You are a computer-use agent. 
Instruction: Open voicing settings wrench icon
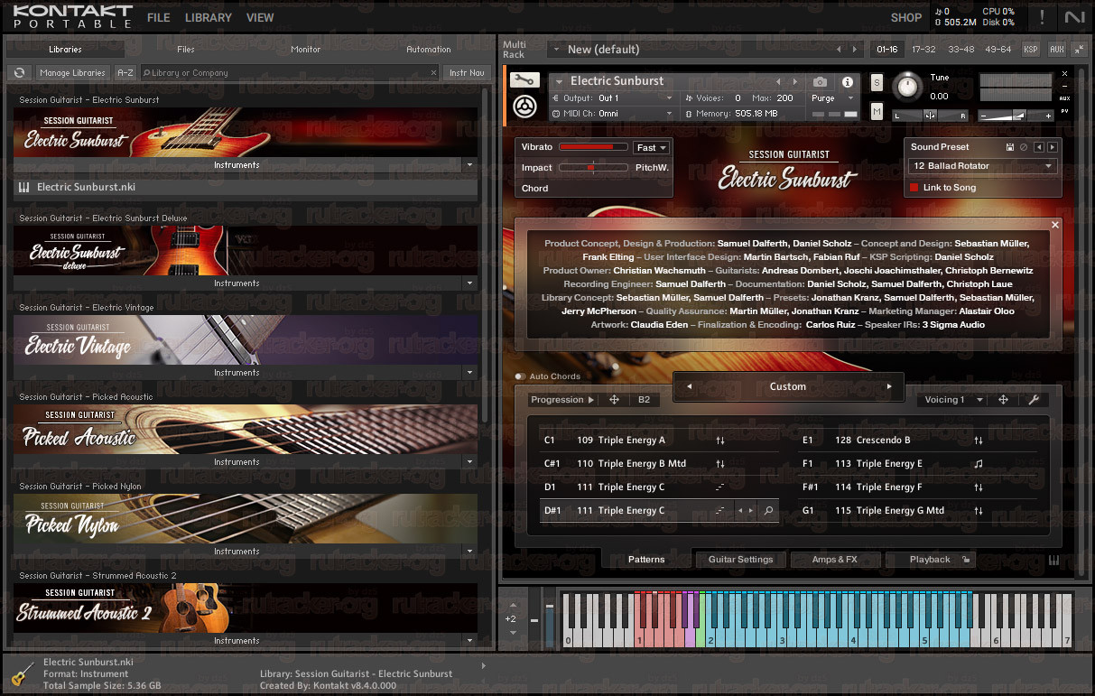[1035, 400]
